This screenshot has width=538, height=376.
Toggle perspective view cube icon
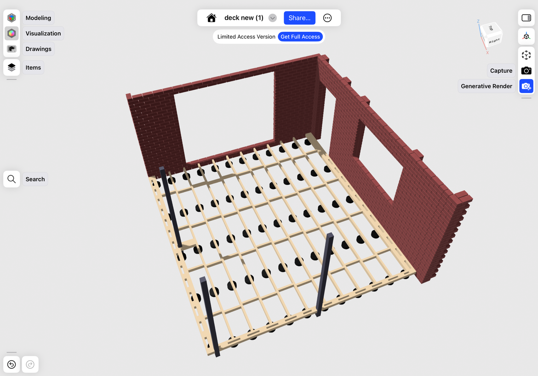click(x=527, y=36)
